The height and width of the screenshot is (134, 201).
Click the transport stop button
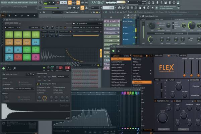click(x=54, y=3)
